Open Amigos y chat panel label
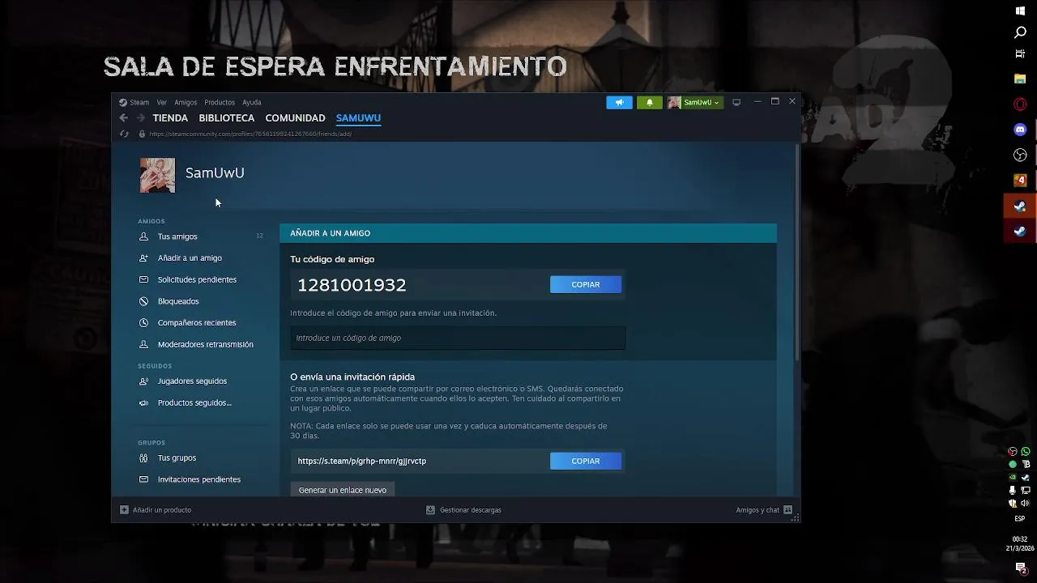Image resolution: width=1037 pixels, height=583 pixels. 757,510
